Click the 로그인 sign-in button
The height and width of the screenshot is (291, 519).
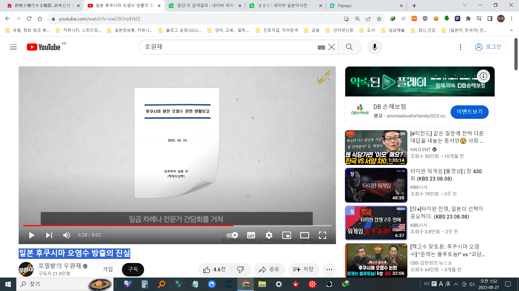pos(489,47)
